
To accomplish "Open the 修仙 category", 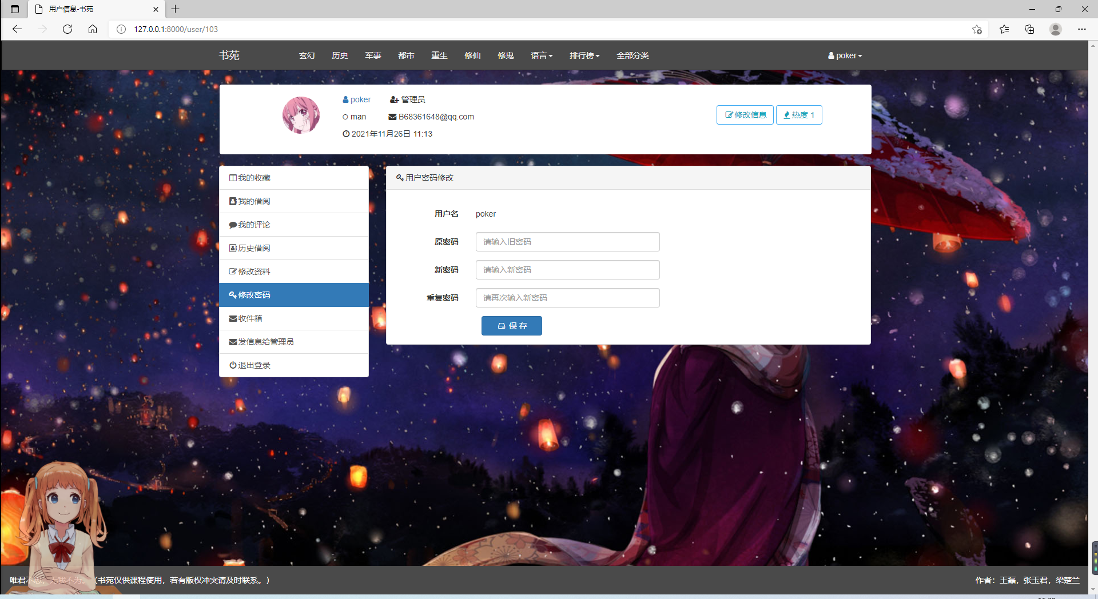I will coord(473,55).
